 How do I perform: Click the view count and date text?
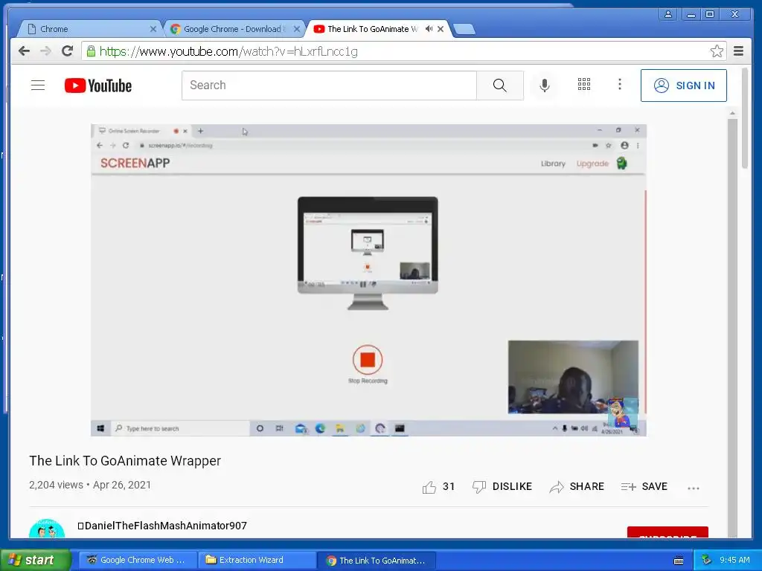coord(90,485)
